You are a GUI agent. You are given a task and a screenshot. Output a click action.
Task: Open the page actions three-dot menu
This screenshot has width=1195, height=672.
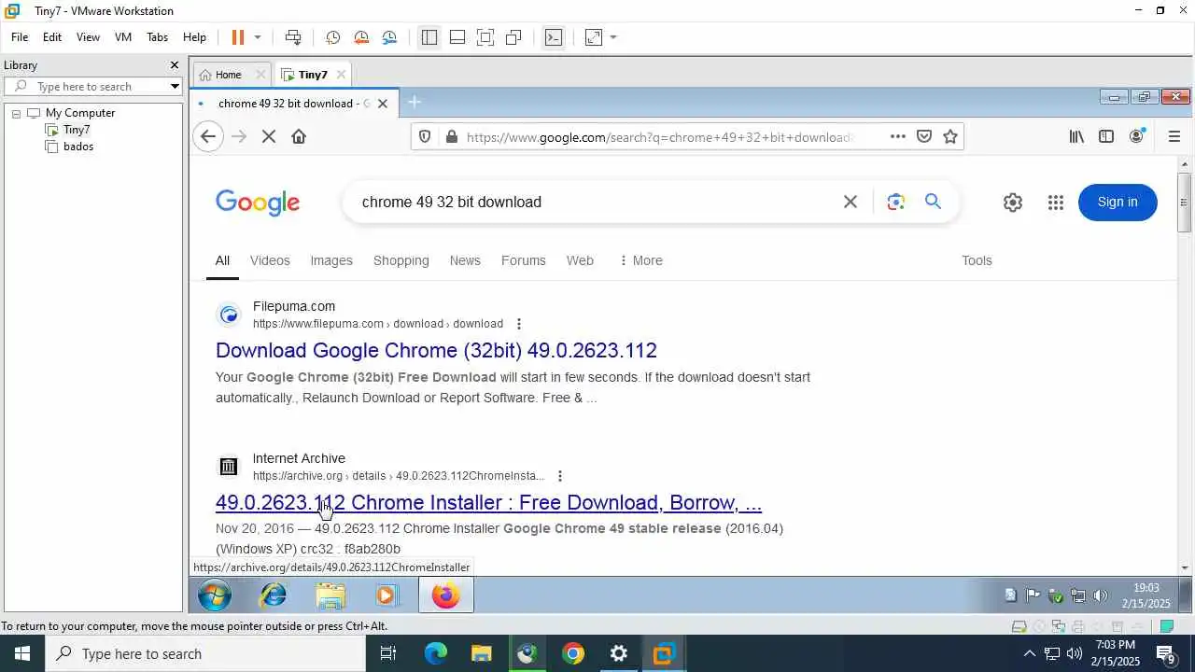[897, 136]
